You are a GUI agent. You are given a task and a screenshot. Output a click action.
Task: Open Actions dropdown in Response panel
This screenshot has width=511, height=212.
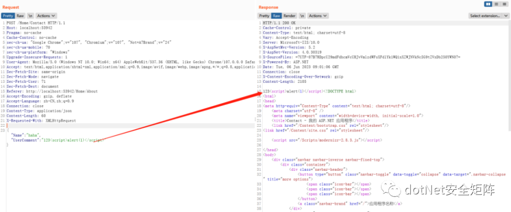[x=318, y=16]
